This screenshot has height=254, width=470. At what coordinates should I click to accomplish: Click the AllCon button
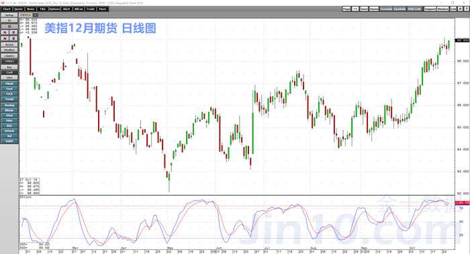pos(79,9)
